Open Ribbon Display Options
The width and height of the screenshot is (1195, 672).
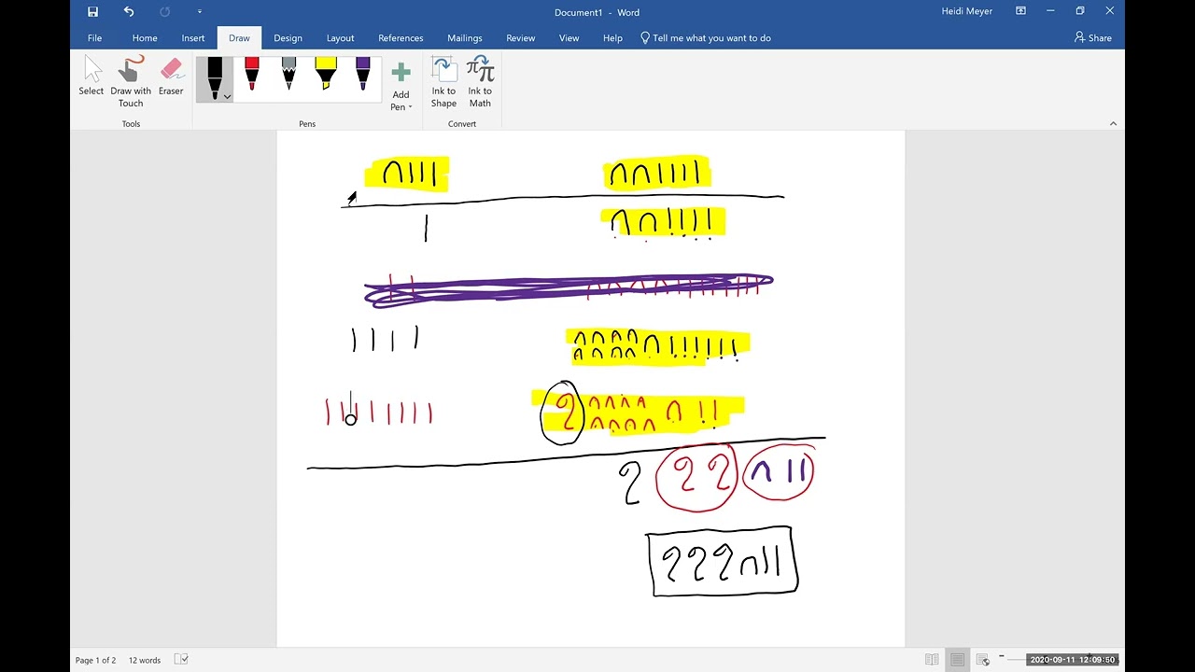tap(1020, 11)
